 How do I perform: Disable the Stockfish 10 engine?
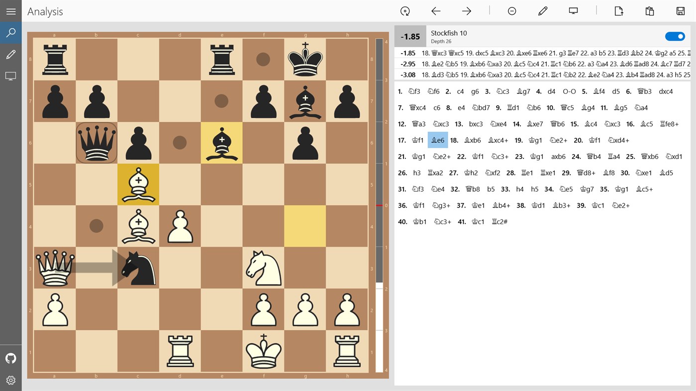click(675, 36)
